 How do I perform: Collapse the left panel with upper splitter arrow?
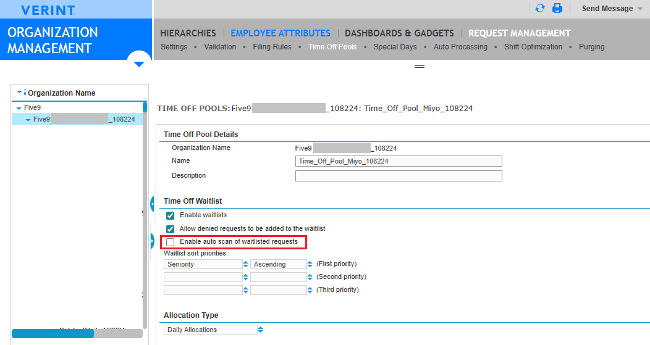point(152,204)
